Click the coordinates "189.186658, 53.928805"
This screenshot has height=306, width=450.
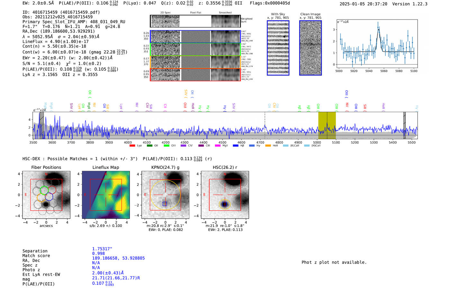tap(118, 258)
